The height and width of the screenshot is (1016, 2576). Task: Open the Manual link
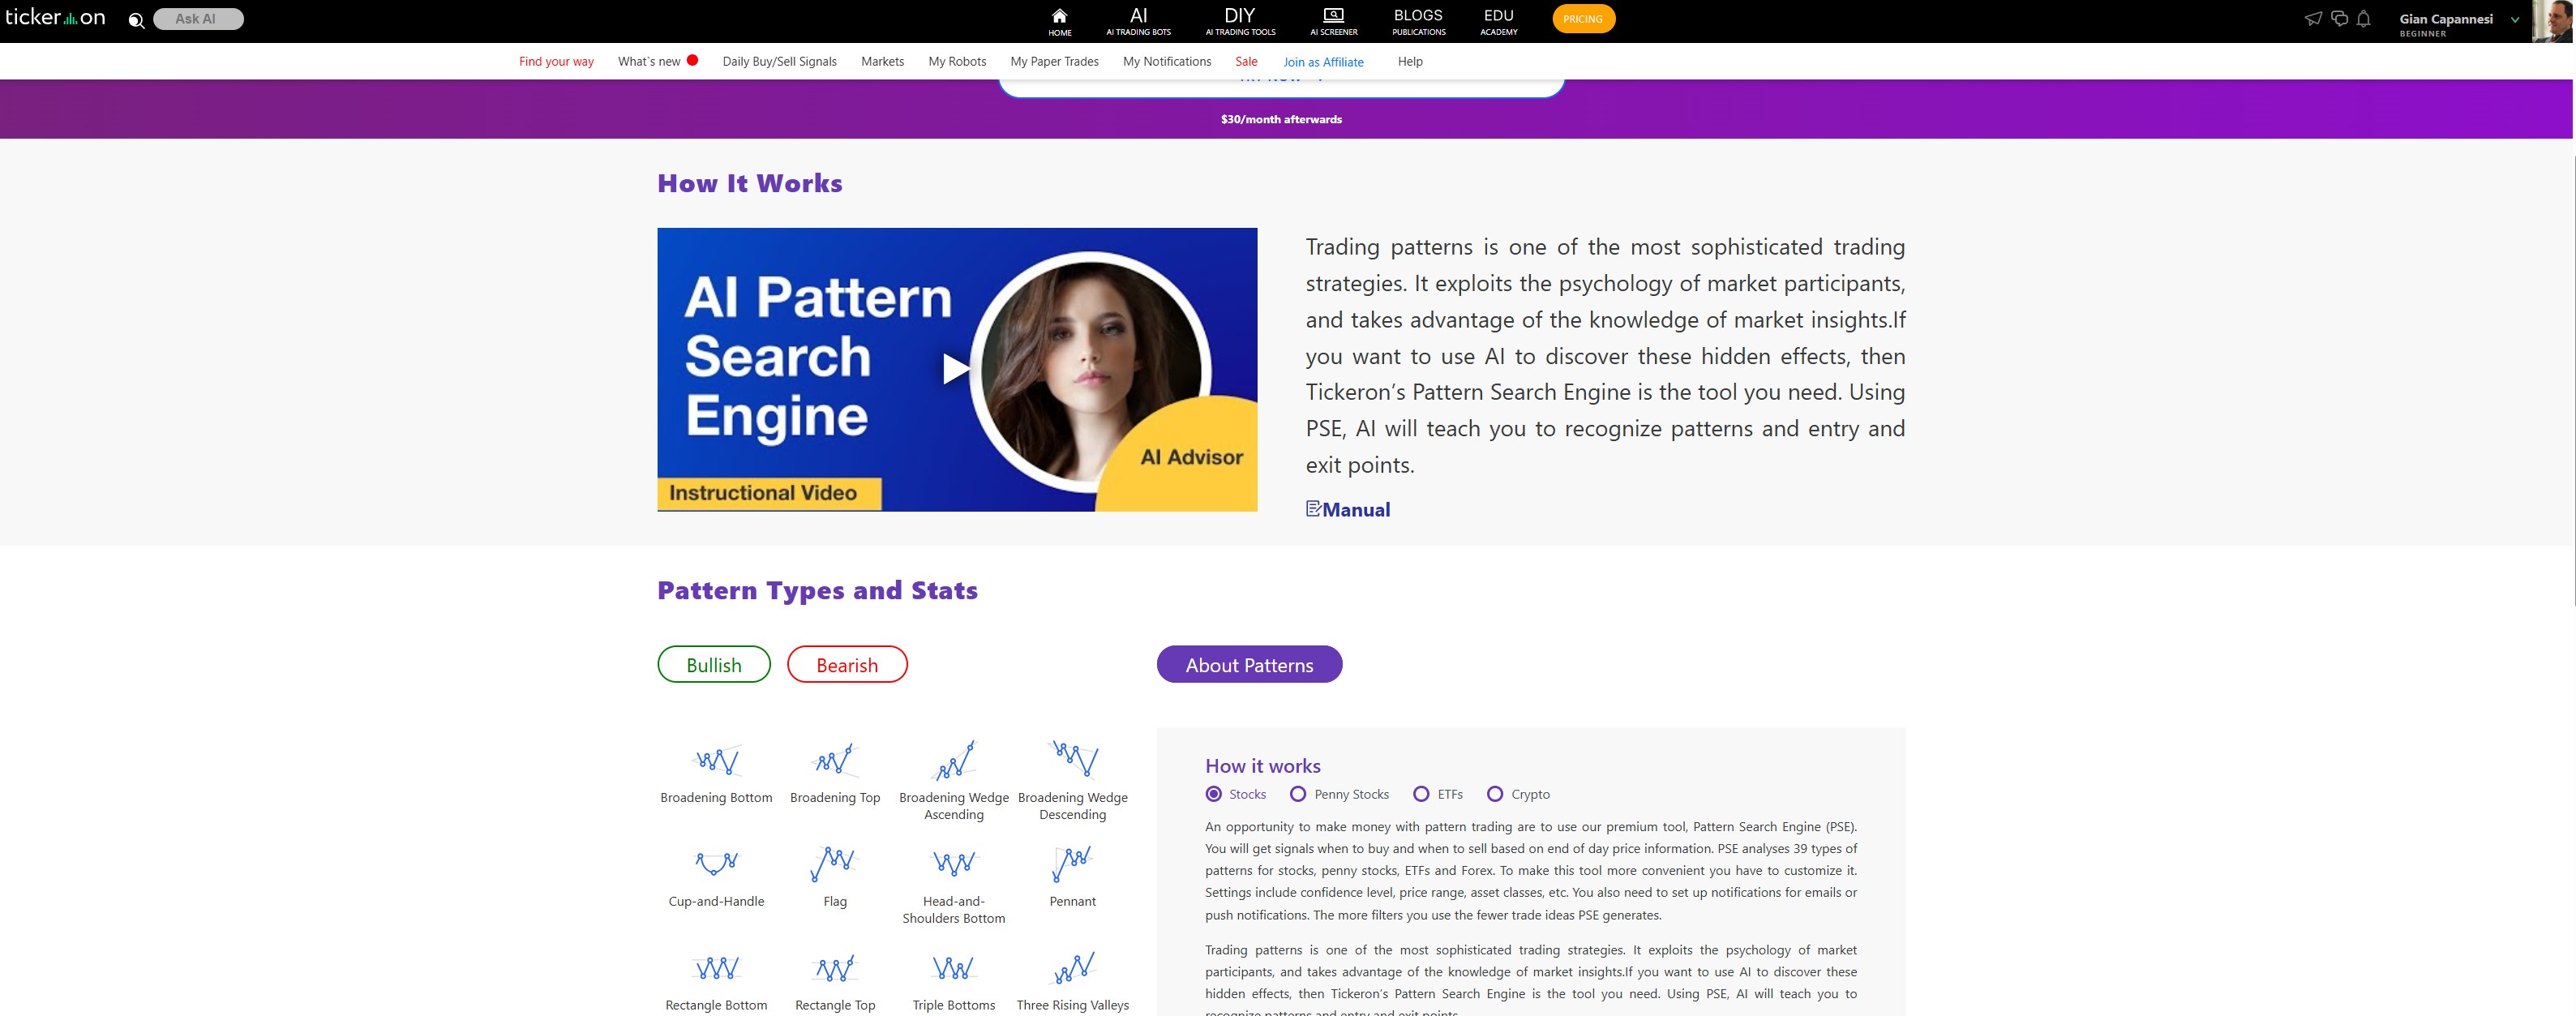(1347, 509)
